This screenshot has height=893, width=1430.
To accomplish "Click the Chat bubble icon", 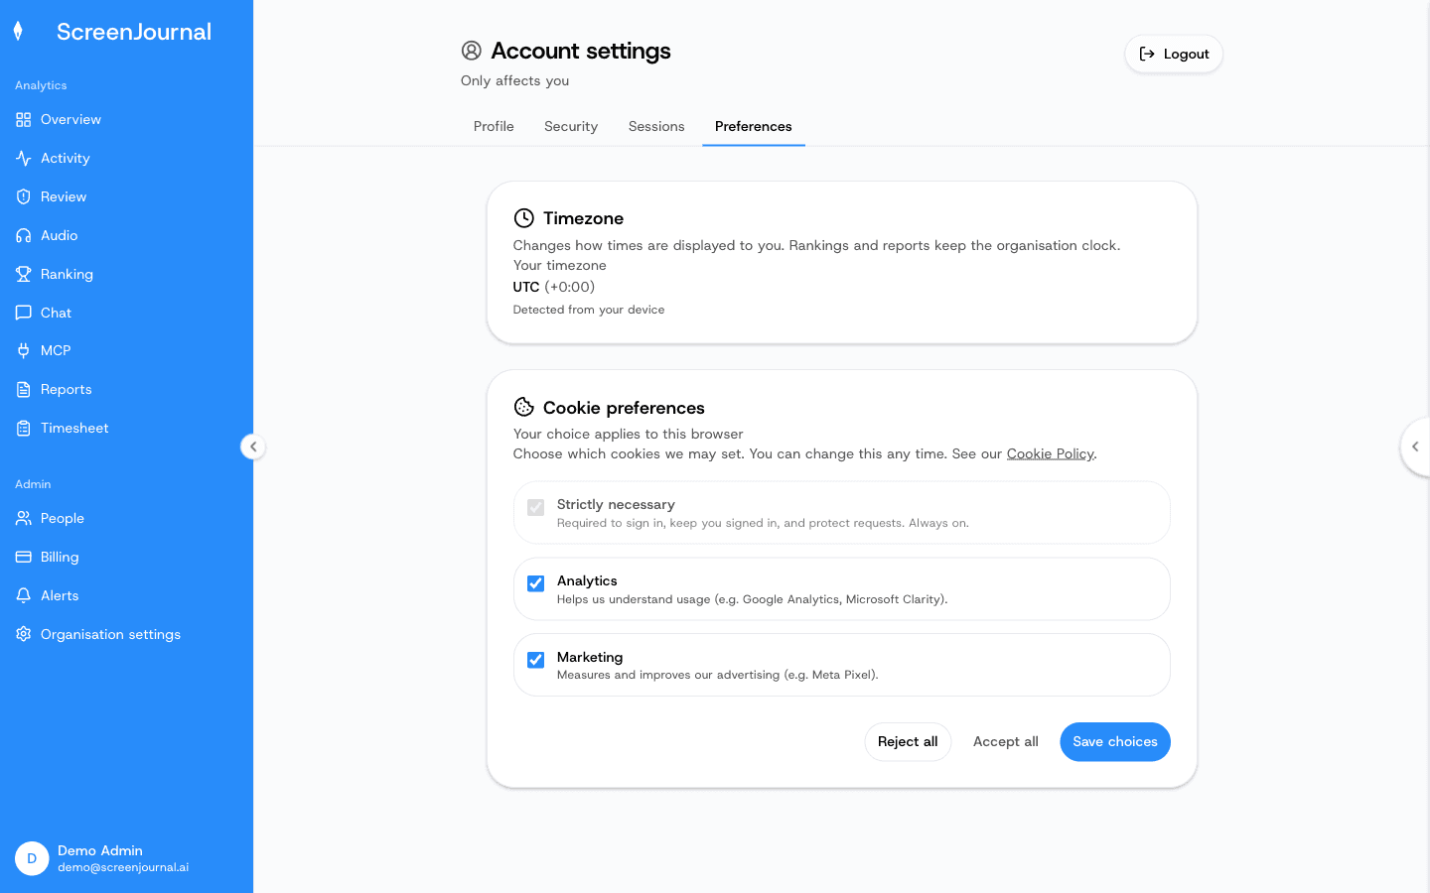I will pos(24,314).
